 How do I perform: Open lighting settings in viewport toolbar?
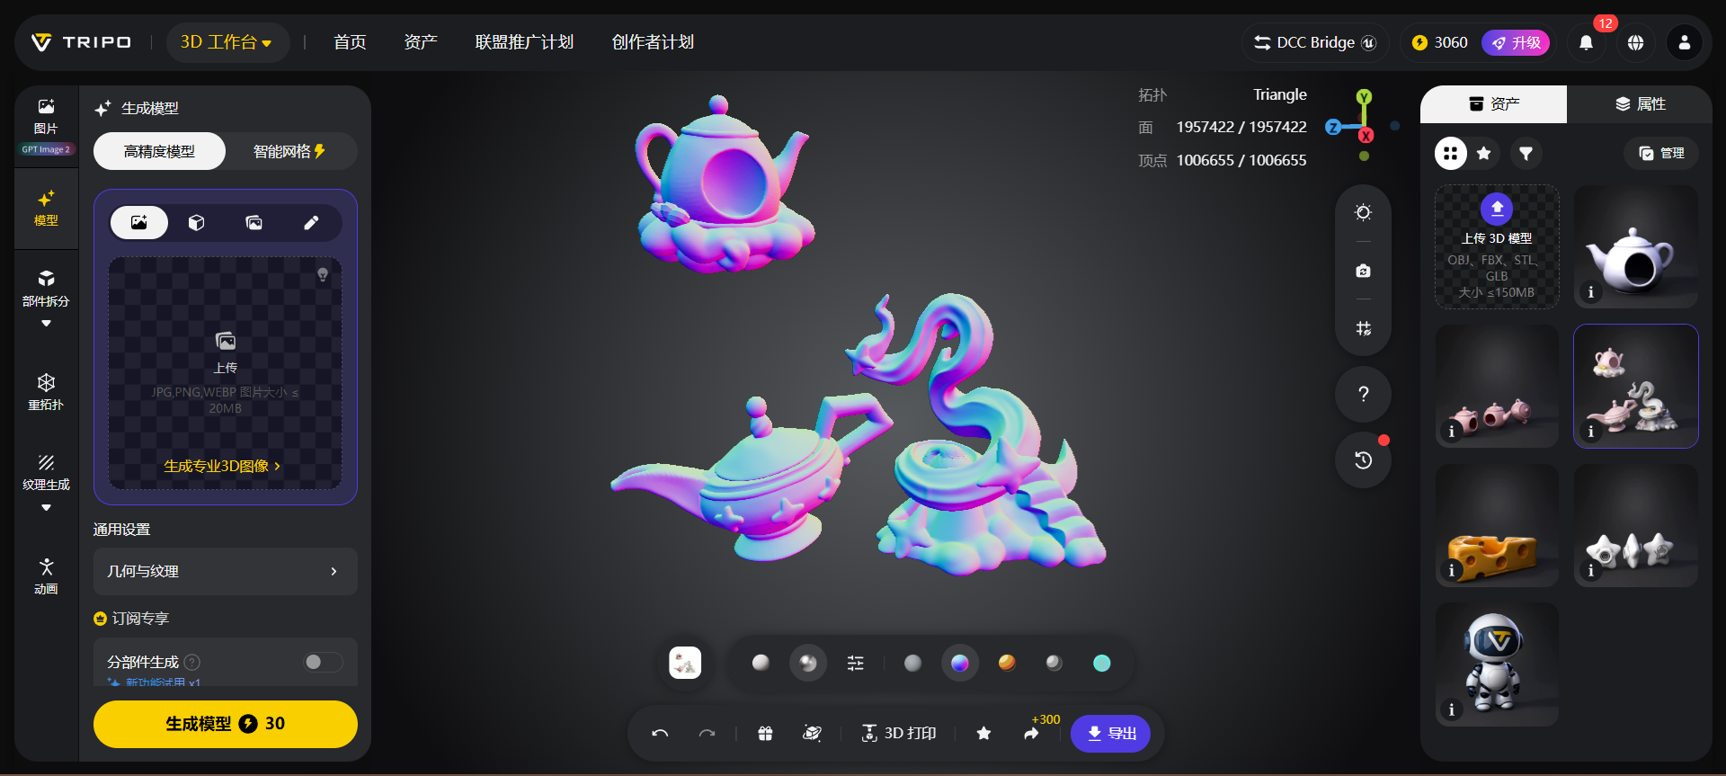pyautogui.click(x=1363, y=212)
